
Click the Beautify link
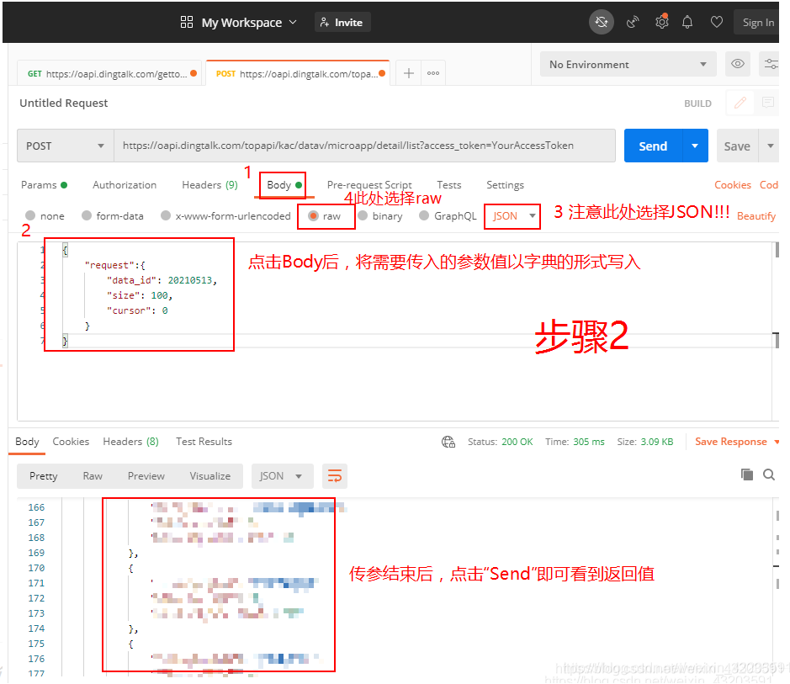click(756, 216)
